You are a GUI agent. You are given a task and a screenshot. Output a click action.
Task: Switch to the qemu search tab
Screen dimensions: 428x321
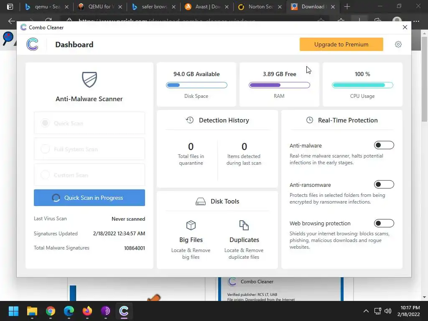click(x=46, y=7)
